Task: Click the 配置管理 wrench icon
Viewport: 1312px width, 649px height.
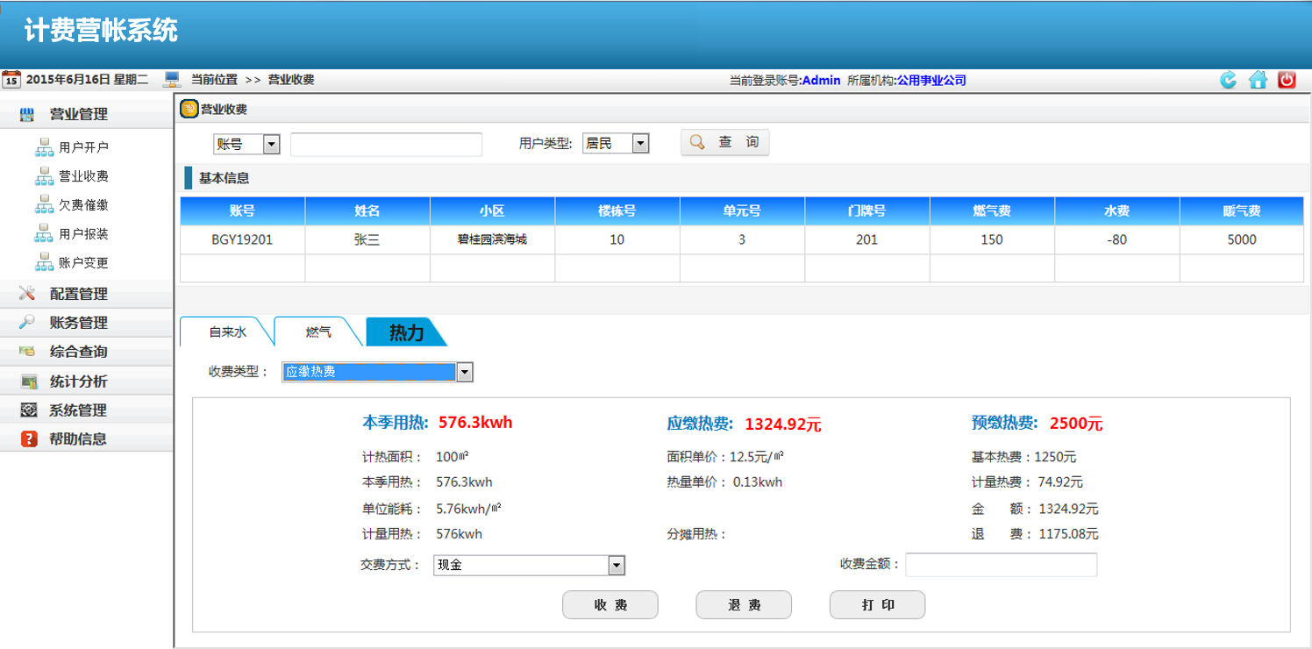Action: tap(27, 294)
